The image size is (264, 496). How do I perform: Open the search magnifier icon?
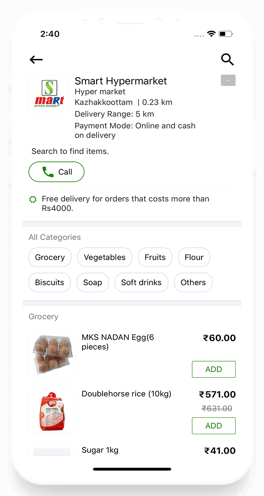click(227, 59)
